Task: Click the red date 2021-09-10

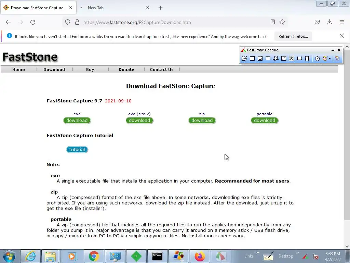Action: point(118,101)
